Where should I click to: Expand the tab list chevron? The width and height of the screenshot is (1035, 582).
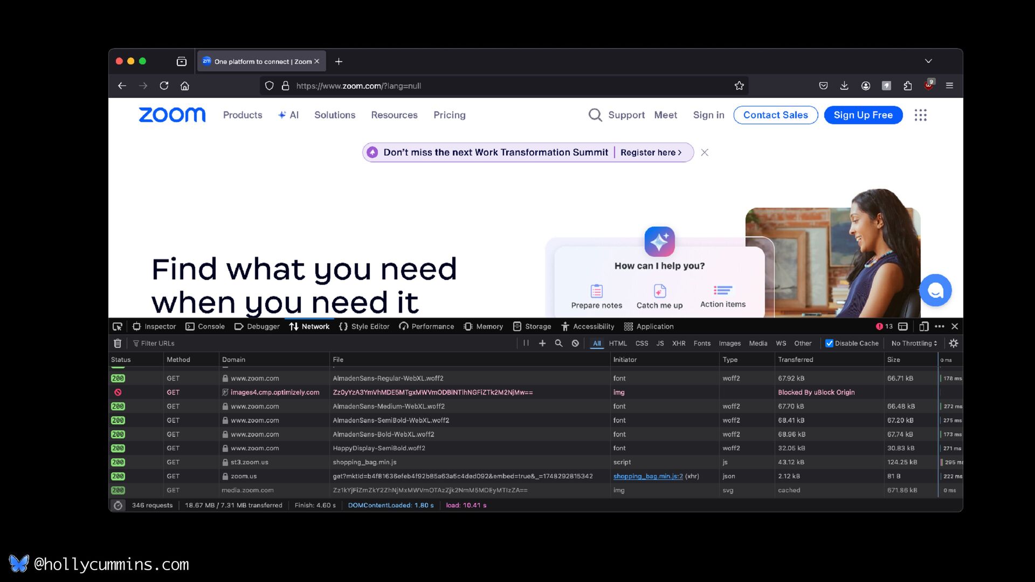928,61
